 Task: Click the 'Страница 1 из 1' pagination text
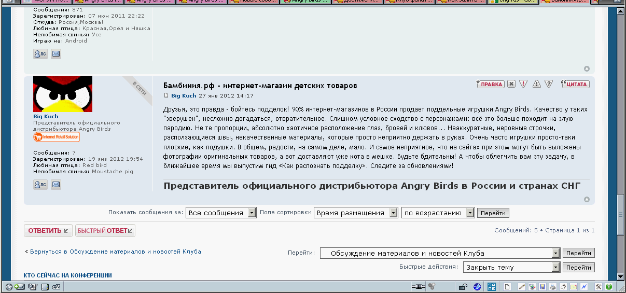tap(570, 230)
